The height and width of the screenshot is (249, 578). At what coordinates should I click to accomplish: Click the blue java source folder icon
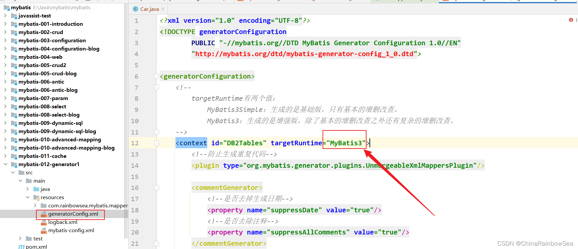pyautogui.click(x=36, y=189)
